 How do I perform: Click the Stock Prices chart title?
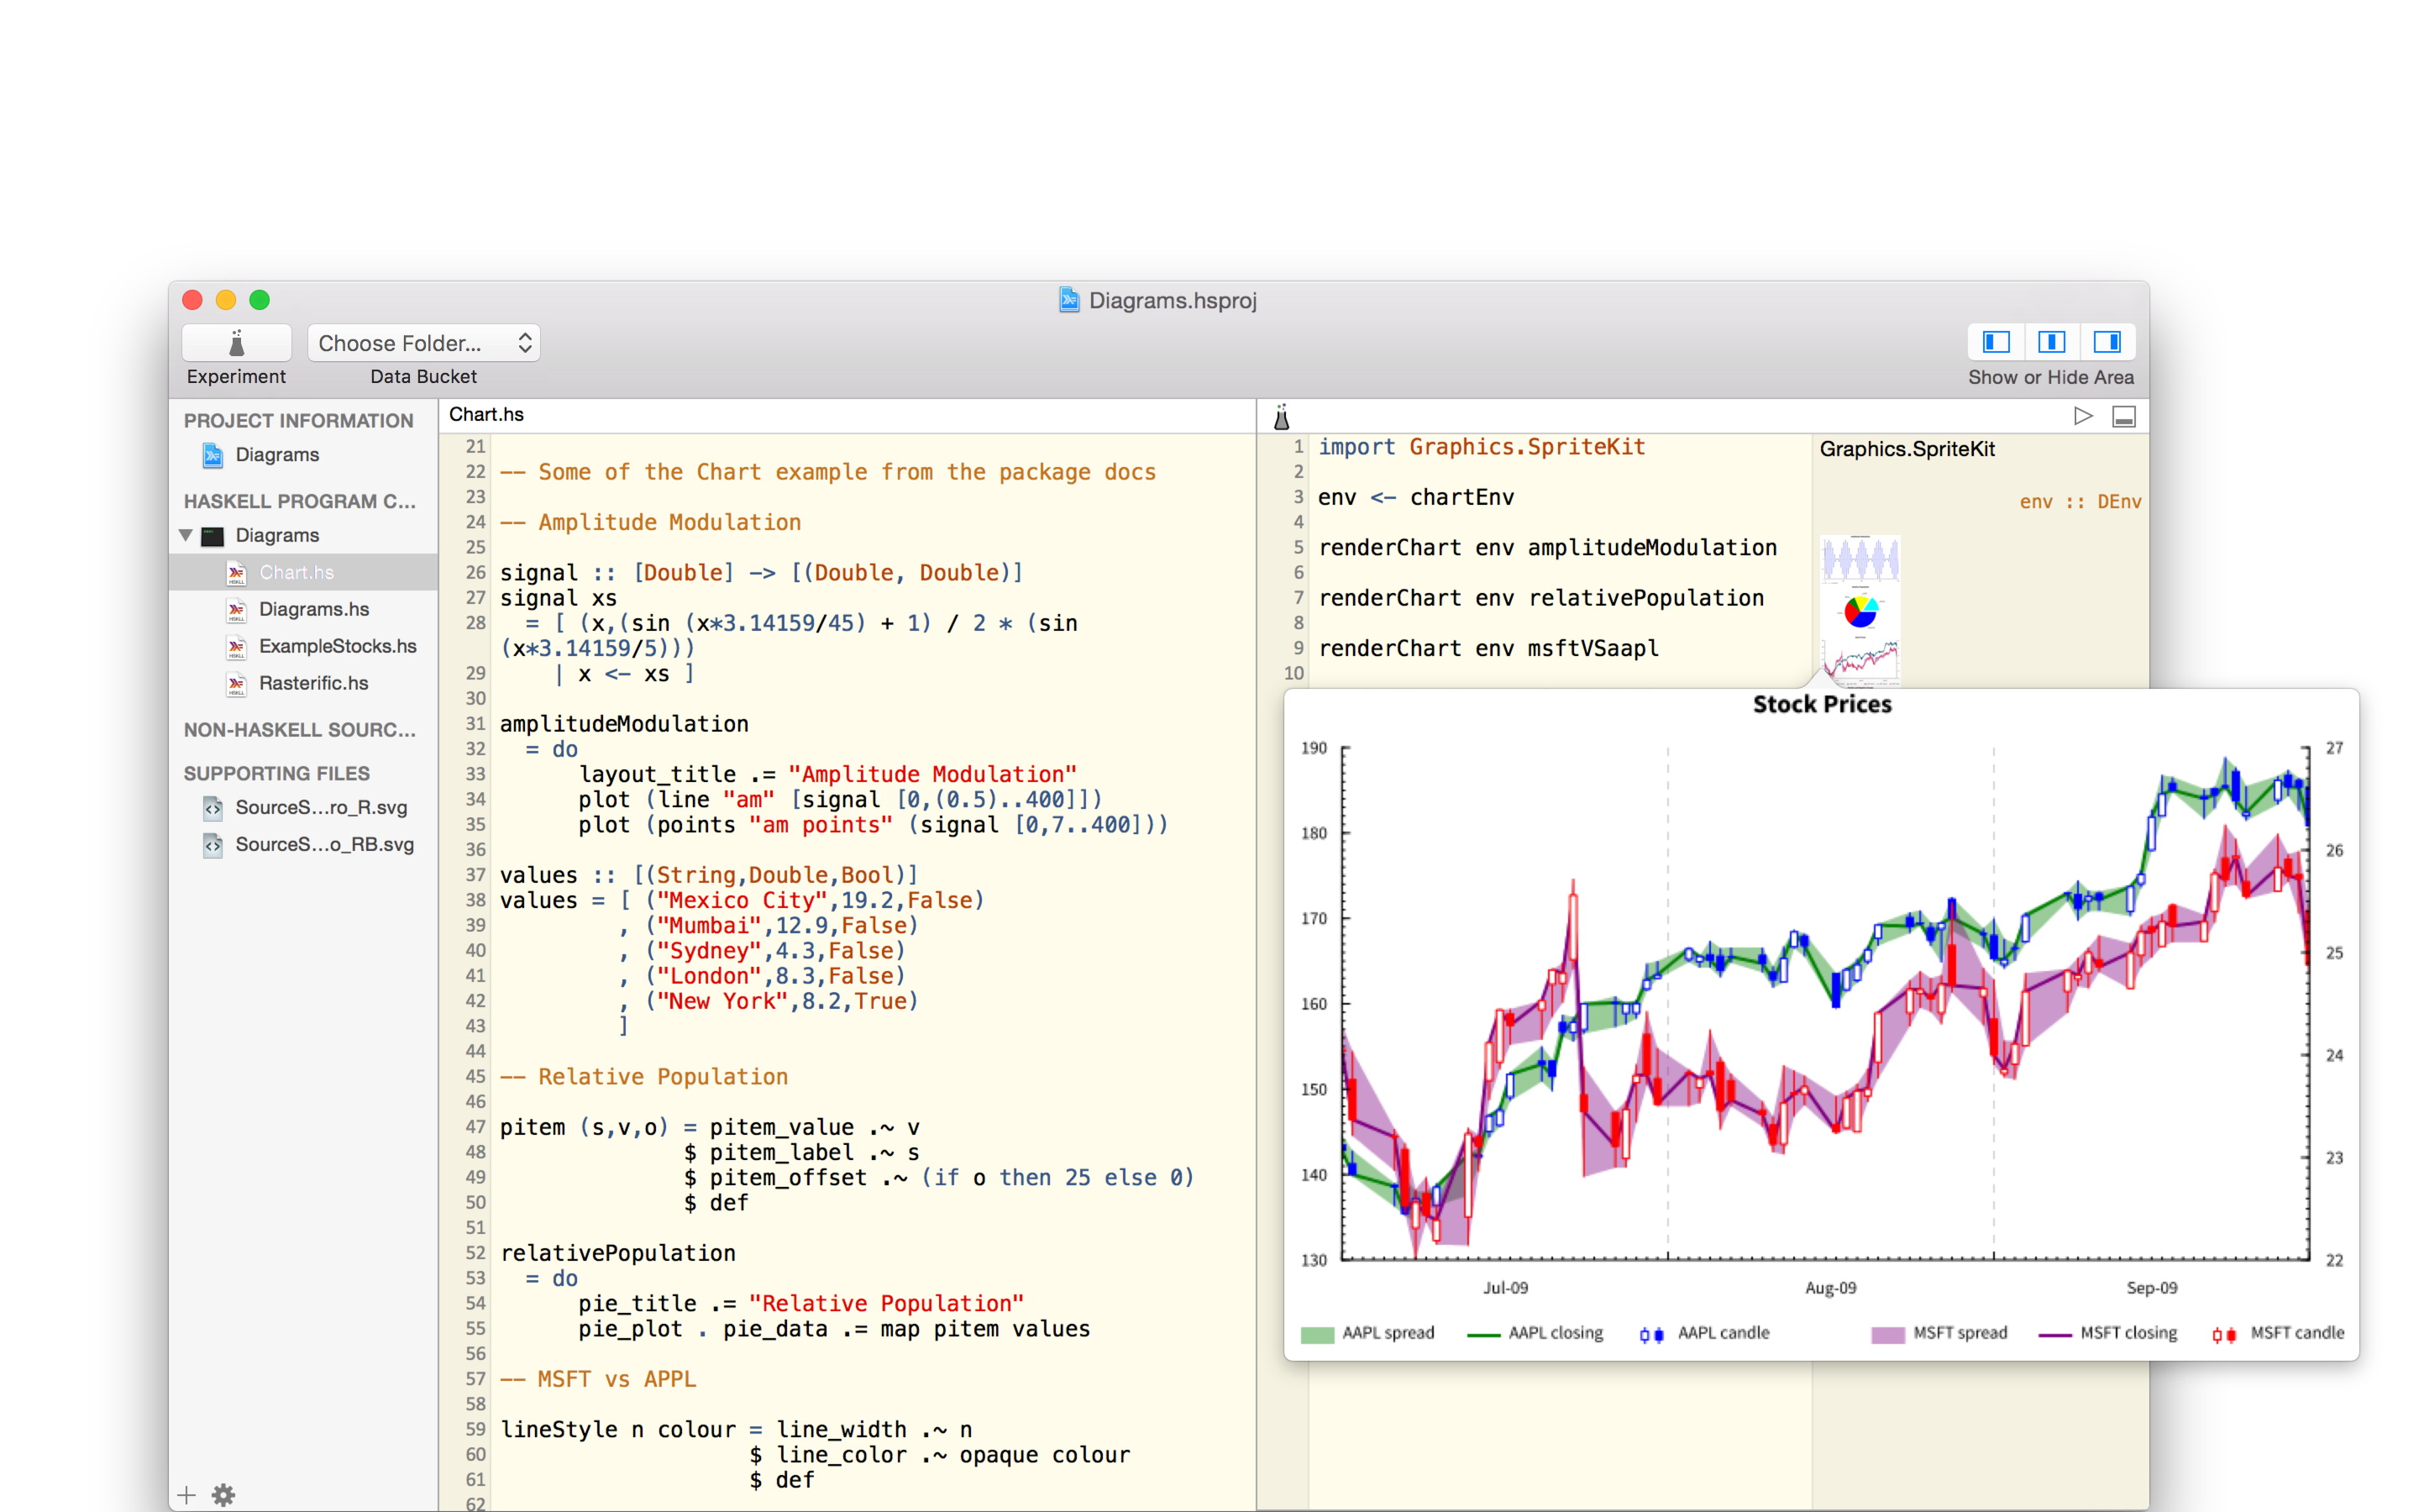(x=1823, y=704)
